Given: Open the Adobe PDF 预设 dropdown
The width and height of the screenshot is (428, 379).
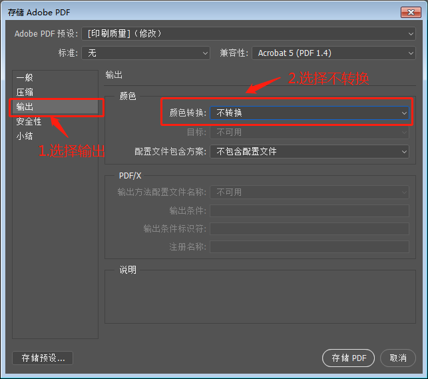Looking at the screenshot, I should tap(248, 34).
